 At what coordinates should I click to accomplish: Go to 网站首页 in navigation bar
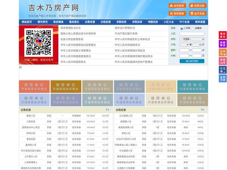pyautogui.click(x=27, y=22)
